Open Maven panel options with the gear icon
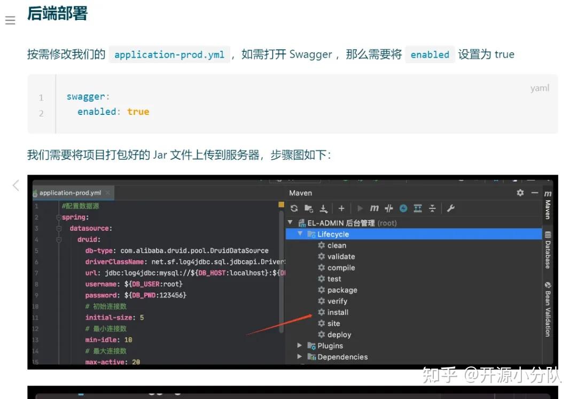The height and width of the screenshot is (399, 577). click(521, 192)
